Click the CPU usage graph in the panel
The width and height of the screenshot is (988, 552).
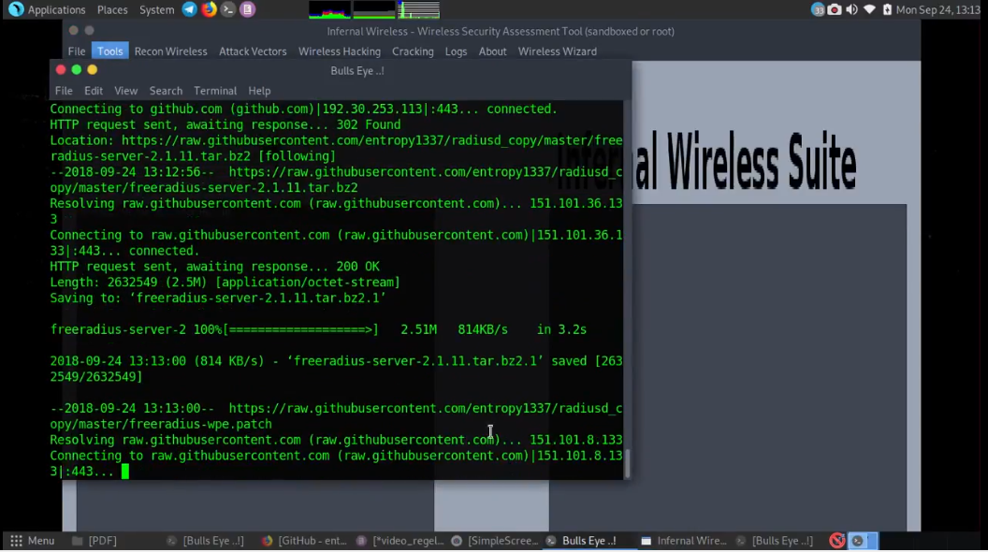pyautogui.click(x=329, y=9)
